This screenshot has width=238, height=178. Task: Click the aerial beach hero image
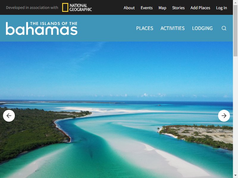tap(116, 110)
